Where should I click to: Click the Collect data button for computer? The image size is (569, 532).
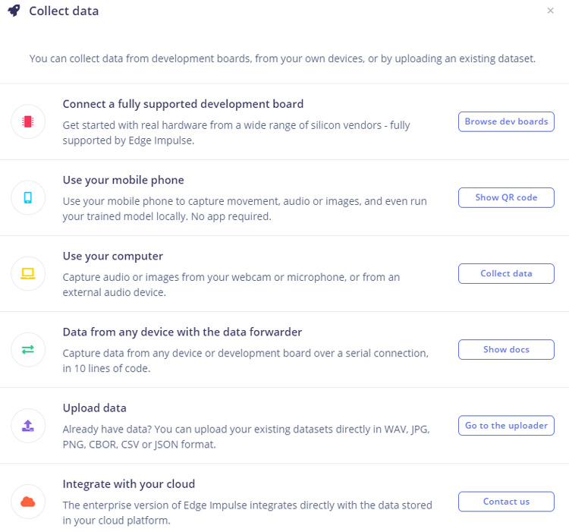(x=506, y=274)
